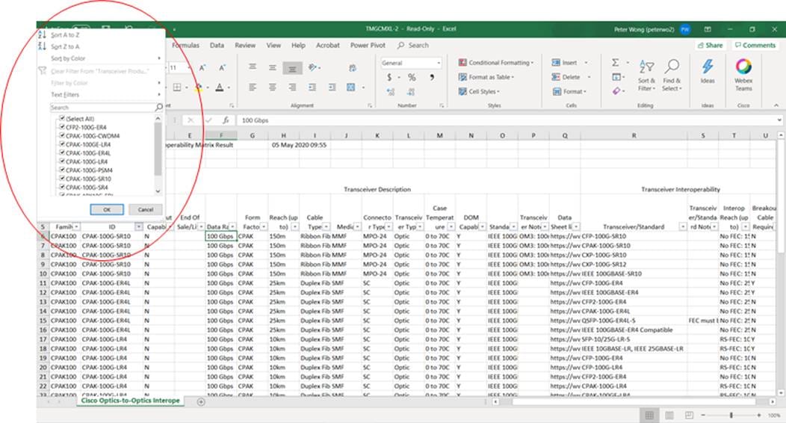Open the Form Factor column filter dropdown
Image resolution: width=786 pixels, height=423 pixels.
coord(264,227)
